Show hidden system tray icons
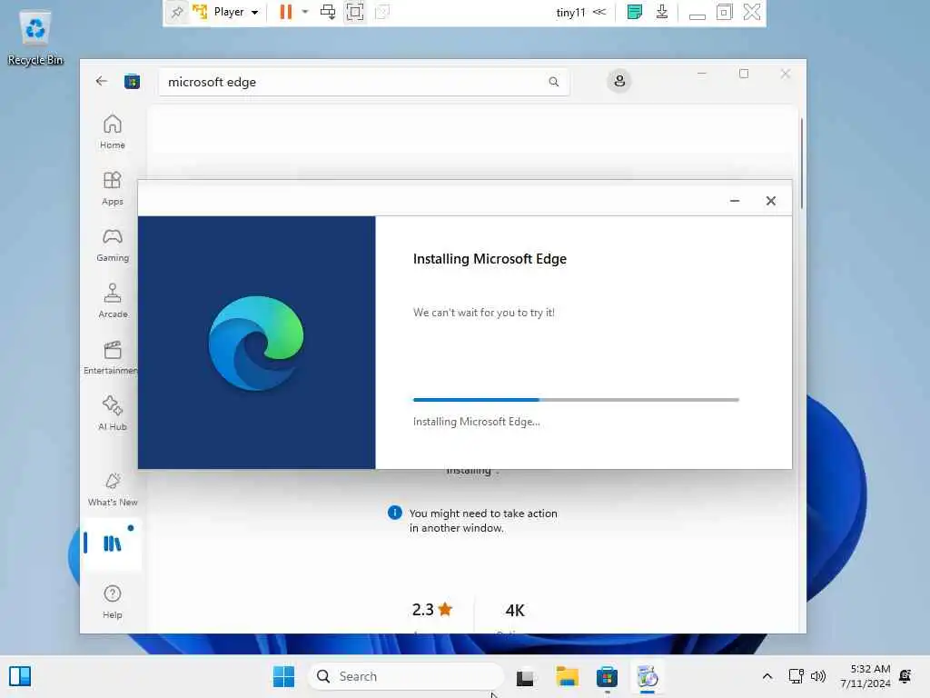 (767, 676)
